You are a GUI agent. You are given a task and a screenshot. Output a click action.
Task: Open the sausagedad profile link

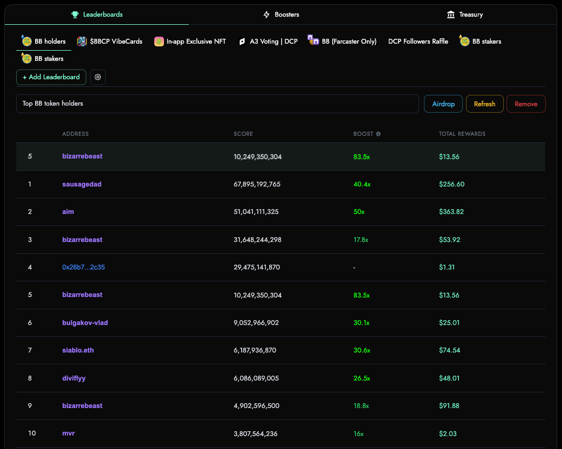tap(82, 184)
